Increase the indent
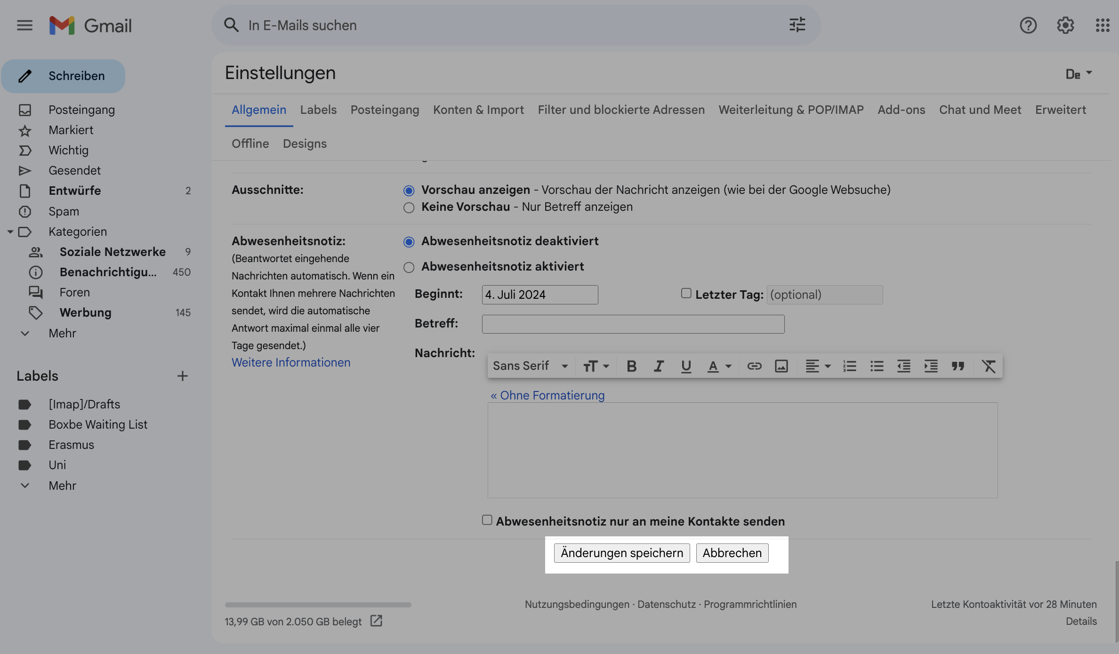The width and height of the screenshot is (1119, 654). click(931, 366)
